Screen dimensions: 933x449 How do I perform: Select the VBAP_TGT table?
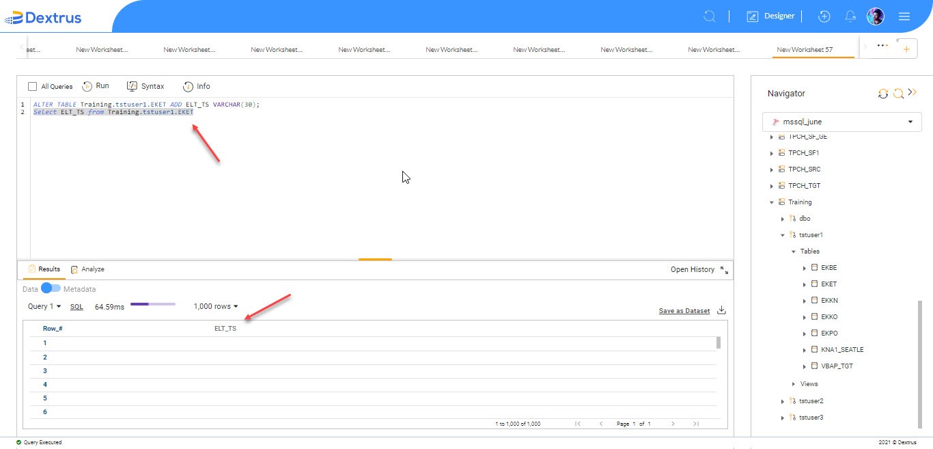coord(837,366)
